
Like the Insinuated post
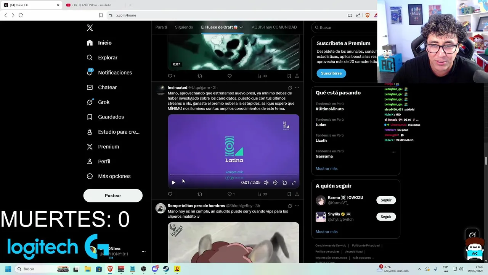click(x=230, y=194)
